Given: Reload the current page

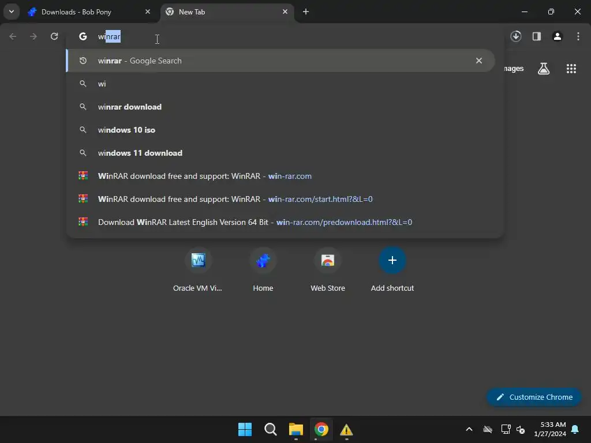Looking at the screenshot, I should [54, 36].
